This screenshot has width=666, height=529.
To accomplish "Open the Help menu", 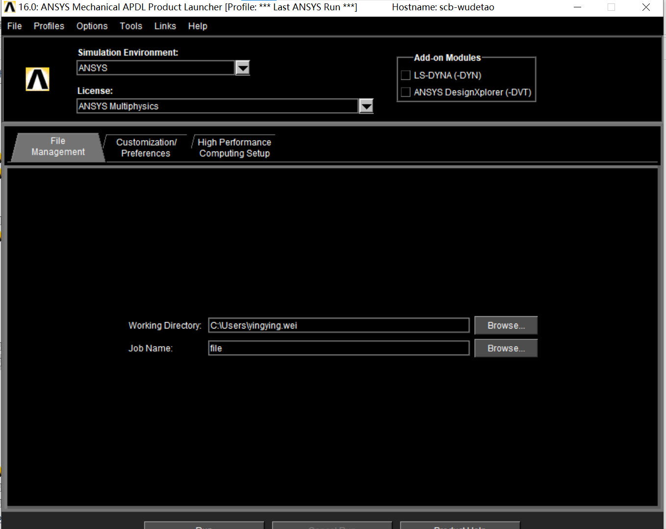I will (198, 26).
